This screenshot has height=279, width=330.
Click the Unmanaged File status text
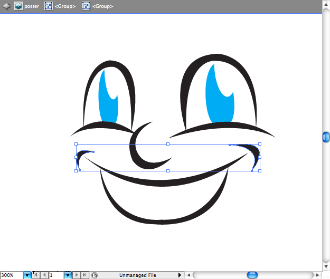pos(138,275)
